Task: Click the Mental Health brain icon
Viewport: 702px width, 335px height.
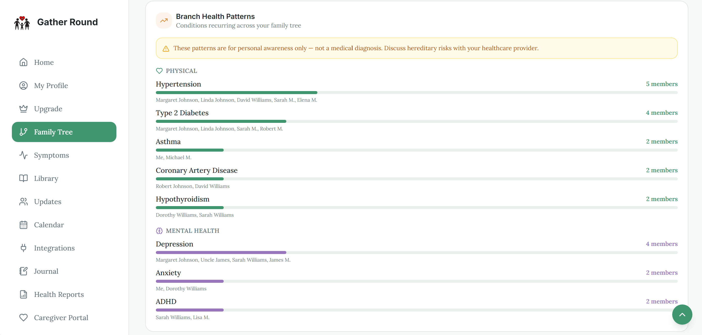Action: point(159,231)
